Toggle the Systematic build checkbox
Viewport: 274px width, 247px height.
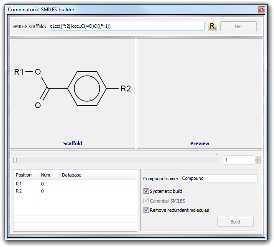coord(146,191)
